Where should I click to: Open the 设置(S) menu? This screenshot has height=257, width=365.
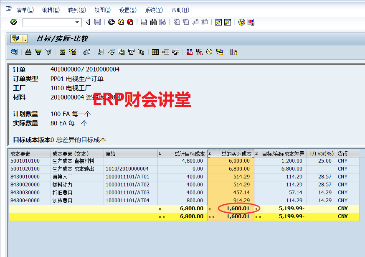point(127,10)
